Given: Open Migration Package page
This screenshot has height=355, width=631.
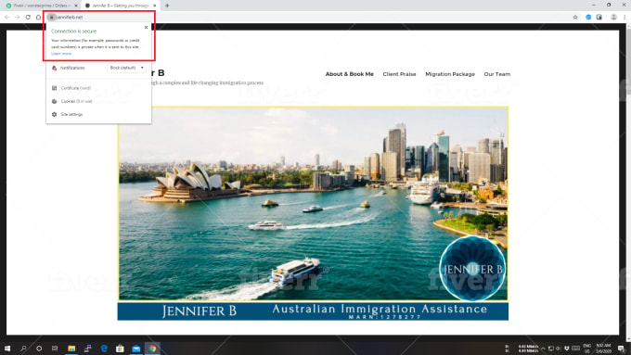Looking at the screenshot, I should click(x=450, y=74).
